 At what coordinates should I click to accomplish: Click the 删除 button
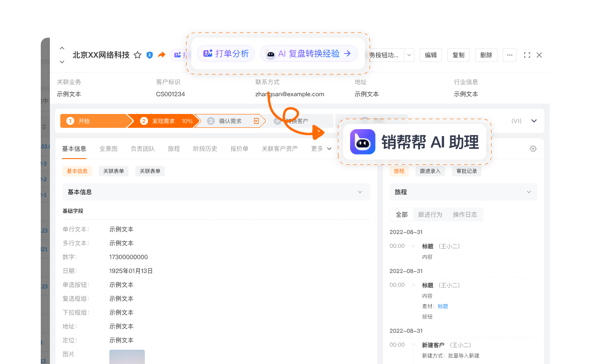pyautogui.click(x=486, y=55)
